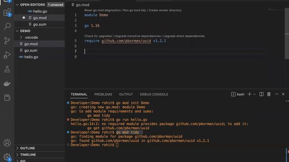Switch to the OUTPUT tab

(126, 94)
